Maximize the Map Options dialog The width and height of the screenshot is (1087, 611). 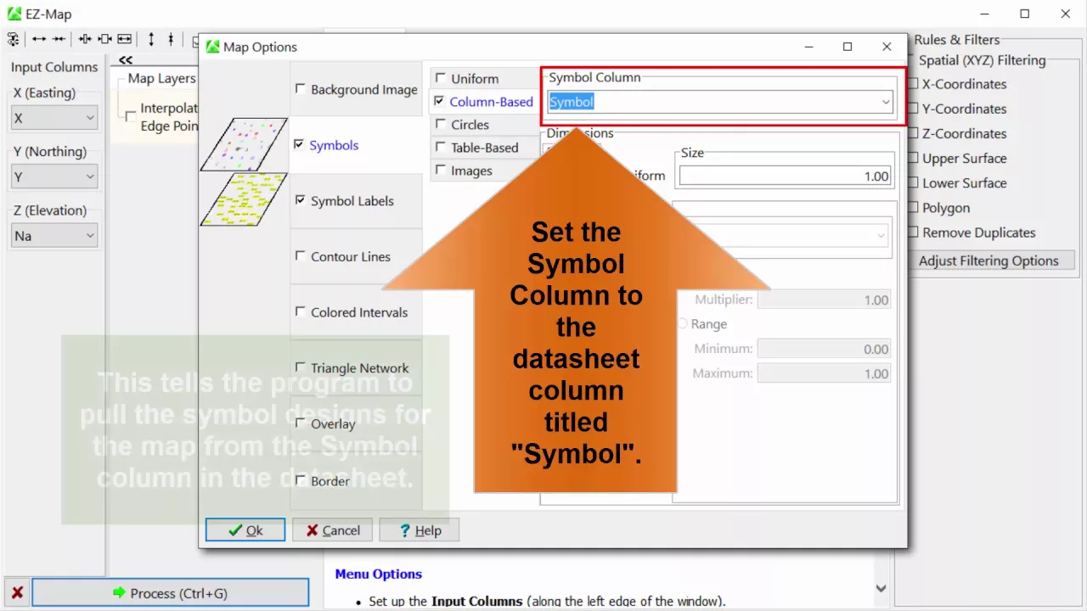tap(847, 47)
